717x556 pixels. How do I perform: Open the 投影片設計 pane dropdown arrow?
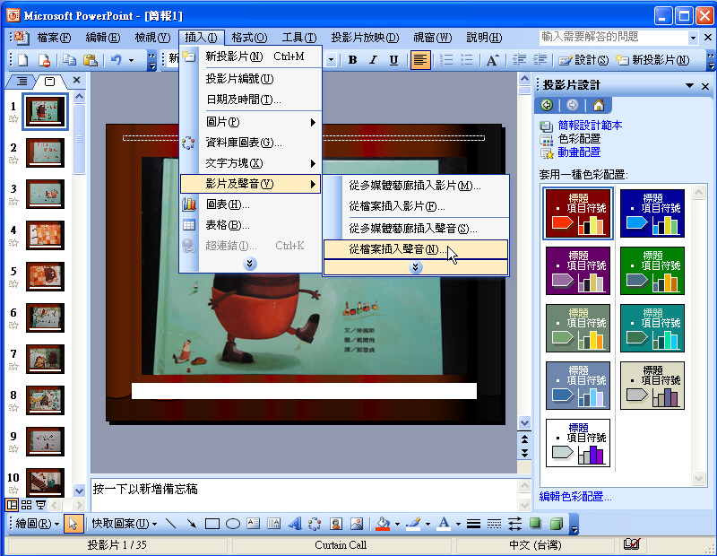coord(689,85)
